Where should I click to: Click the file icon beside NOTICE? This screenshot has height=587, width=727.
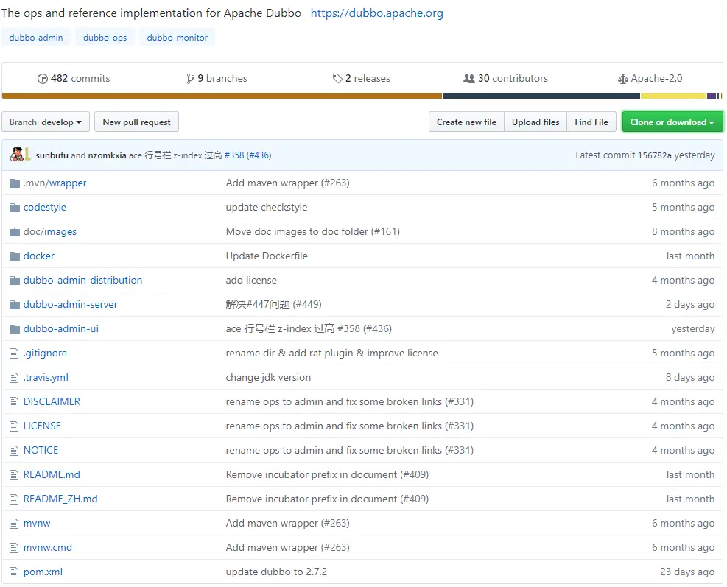coord(14,450)
